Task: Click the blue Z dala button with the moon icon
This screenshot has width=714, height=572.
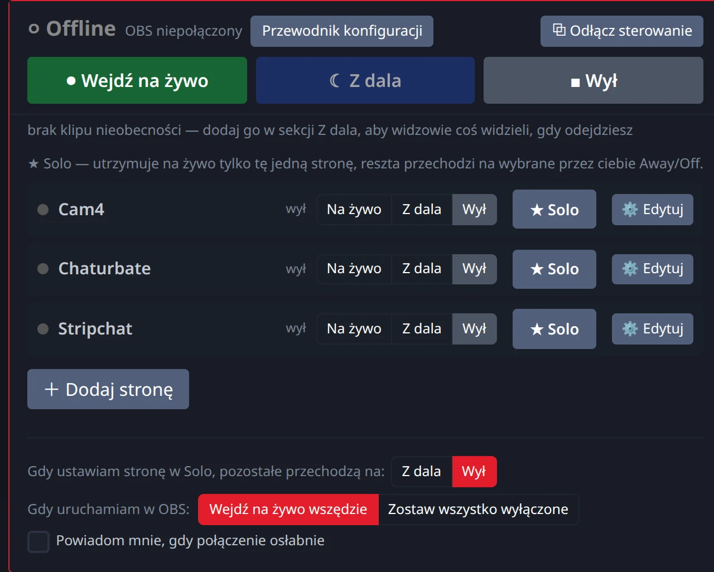Action: pyautogui.click(x=365, y=80)
